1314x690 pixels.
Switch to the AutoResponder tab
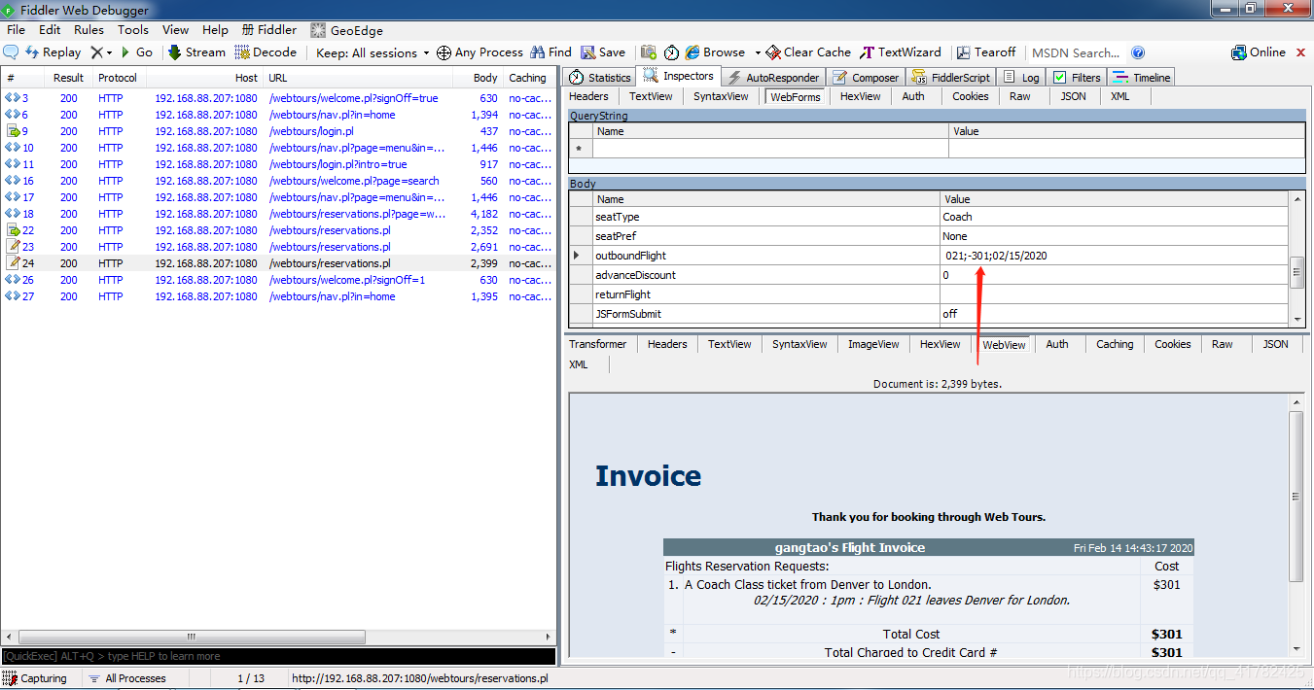coord(773,78)
